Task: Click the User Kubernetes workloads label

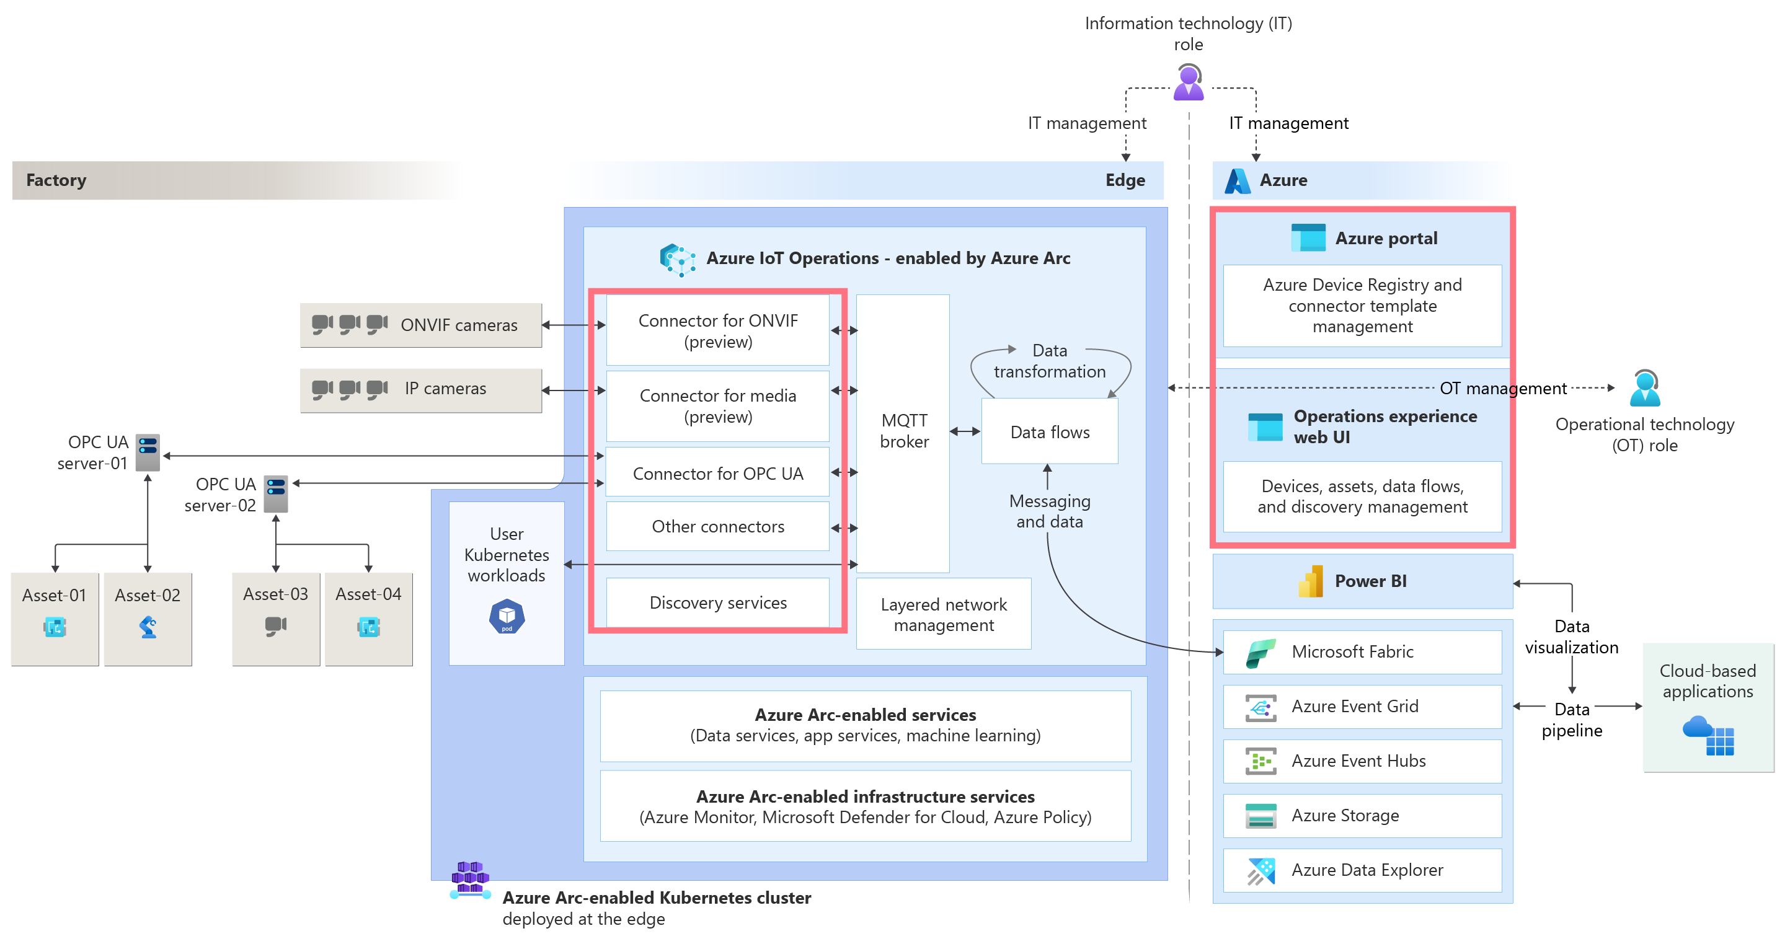Action: click(507, 555)
